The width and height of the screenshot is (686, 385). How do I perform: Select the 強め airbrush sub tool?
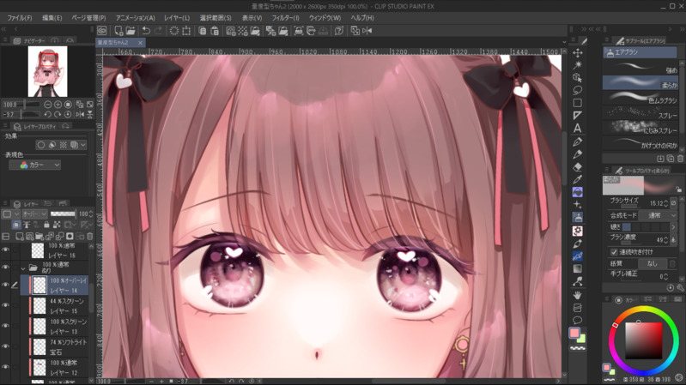point(641,68)
